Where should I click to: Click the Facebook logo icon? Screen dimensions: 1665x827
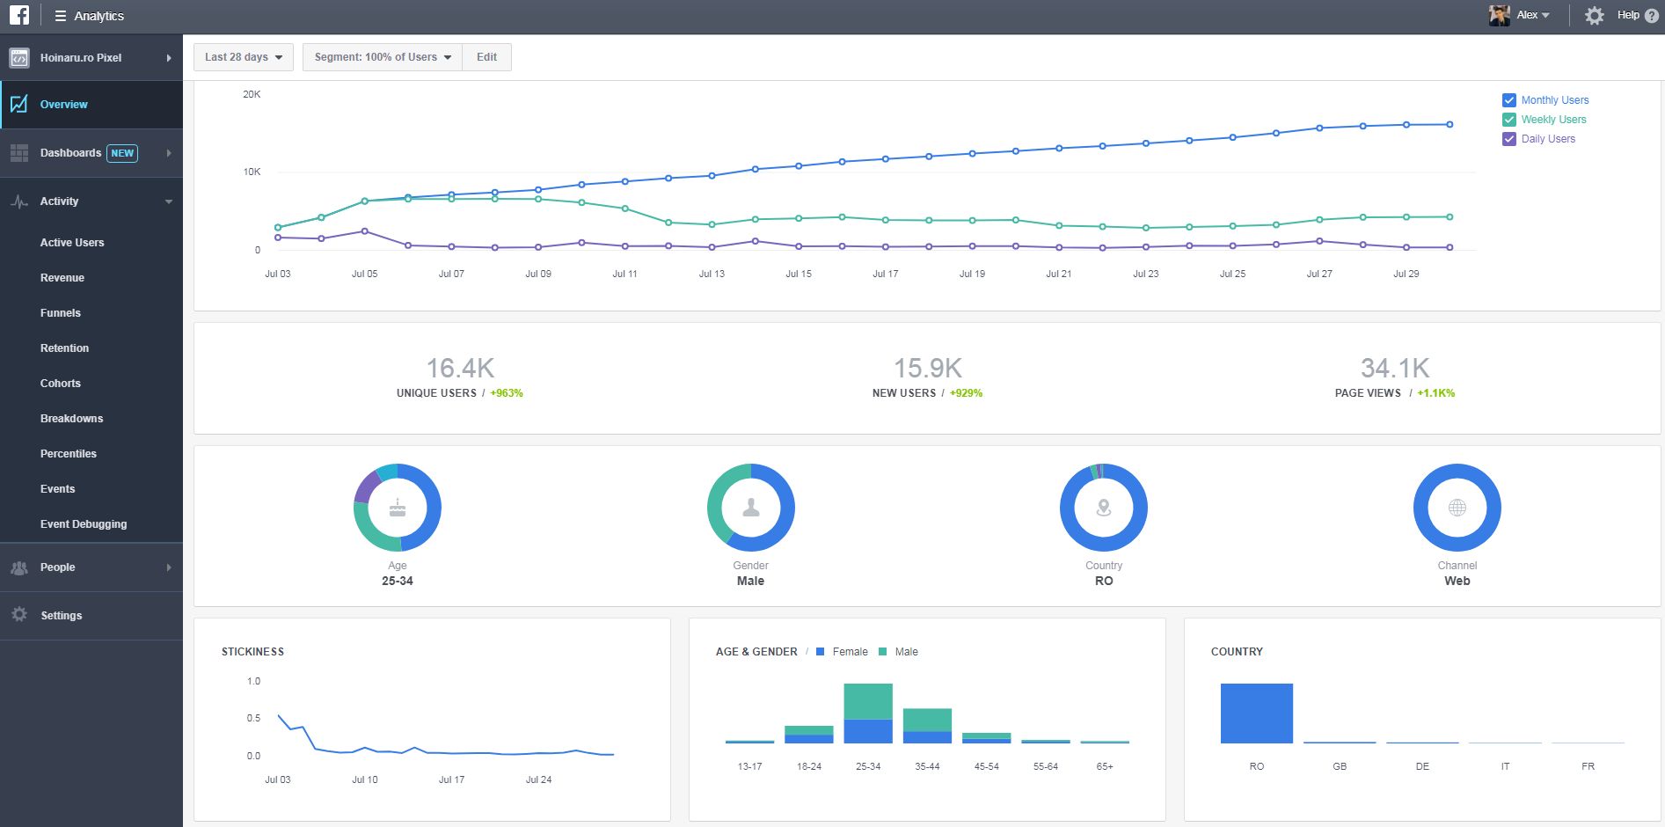19,16
